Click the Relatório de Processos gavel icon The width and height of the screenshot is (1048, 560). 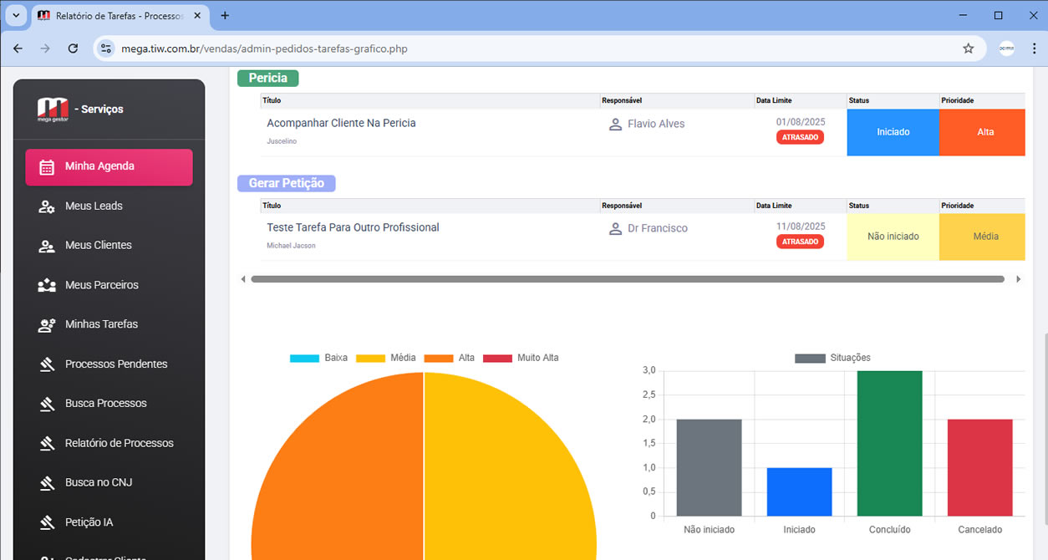47,443
